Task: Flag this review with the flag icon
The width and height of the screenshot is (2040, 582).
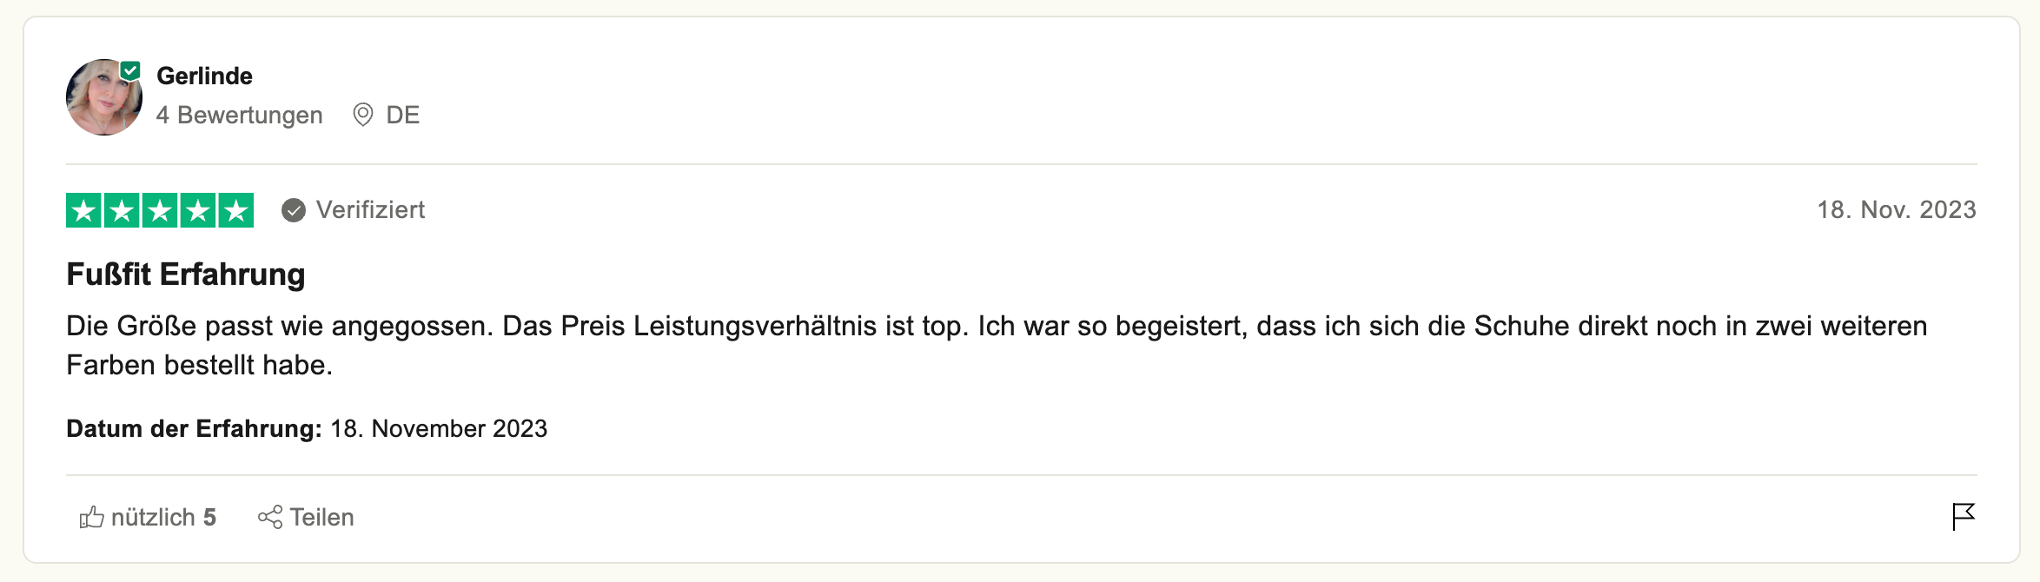Action: pos(1963,516)
